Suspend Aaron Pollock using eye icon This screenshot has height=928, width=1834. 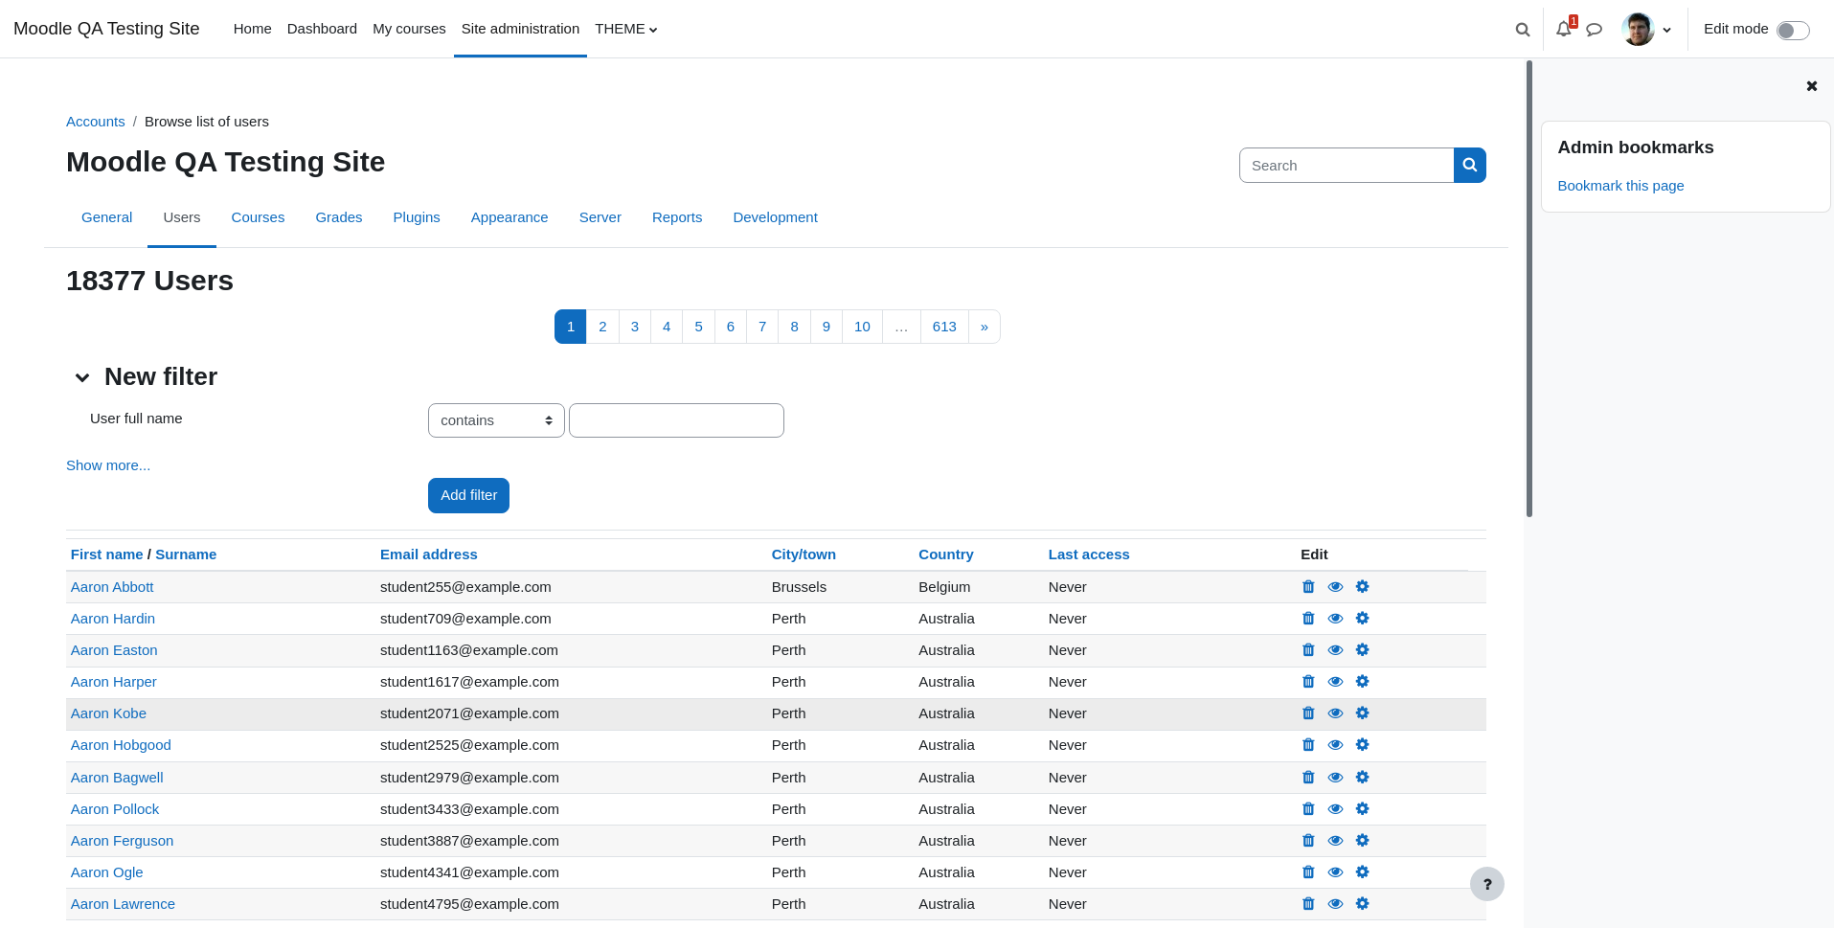point(1335,809)
